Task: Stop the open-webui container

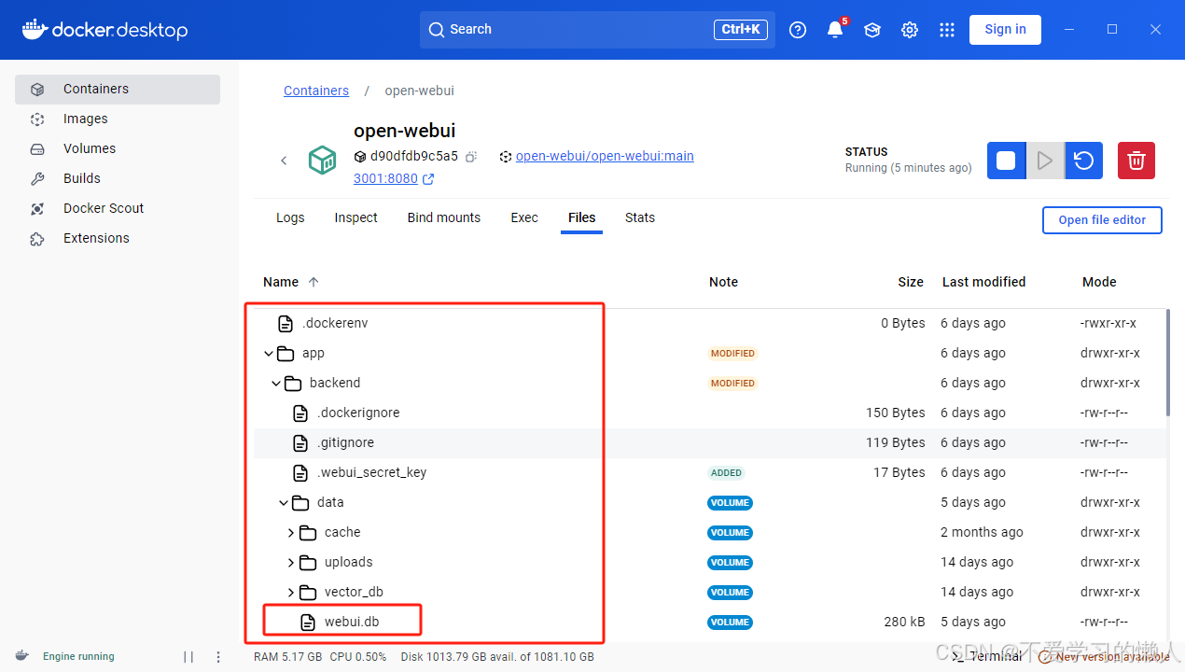Action: (x=1006, y=161)
